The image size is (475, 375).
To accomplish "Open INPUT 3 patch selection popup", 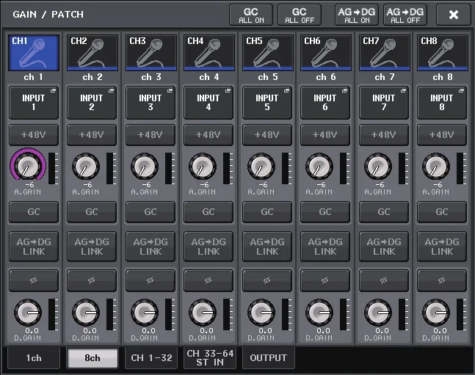I will 151,103.
